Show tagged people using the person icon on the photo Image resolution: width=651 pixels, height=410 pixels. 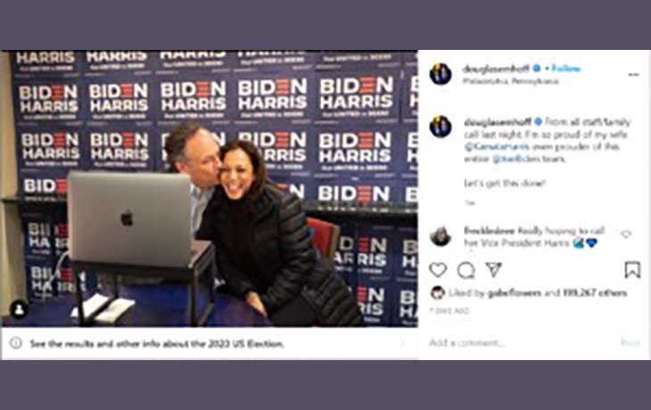coord(19,309)
